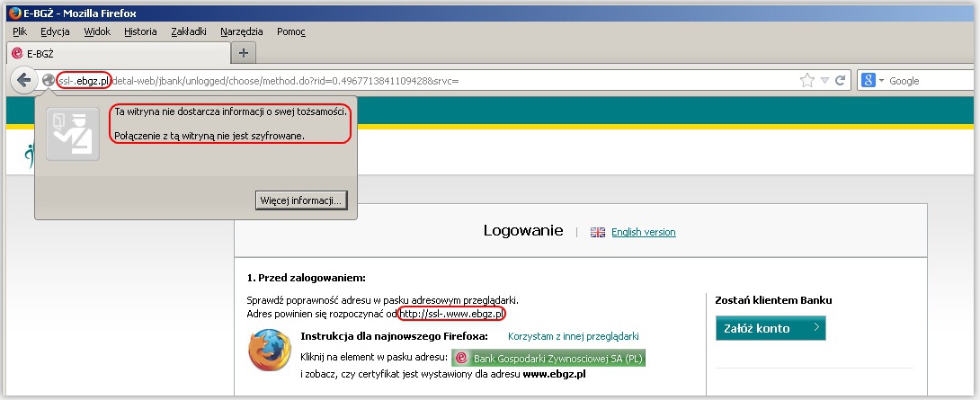The width and height of the screenshot is (980, 400).
Task: Open the Edycja menu
Action: tap(55, 31)
